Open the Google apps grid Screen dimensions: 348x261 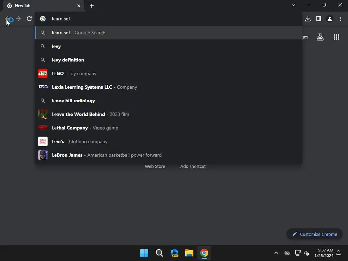tap(336, 37)
